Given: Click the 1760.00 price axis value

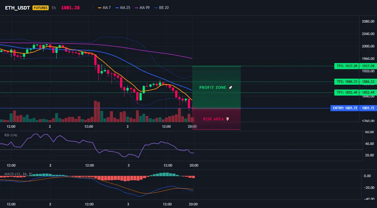Looking at the screenshot, I should click(368, 121).
